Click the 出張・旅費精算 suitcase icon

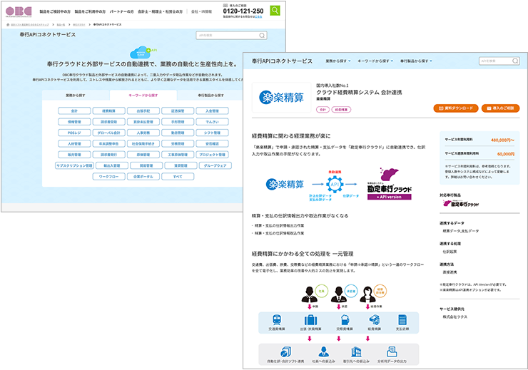coord(310,319)
